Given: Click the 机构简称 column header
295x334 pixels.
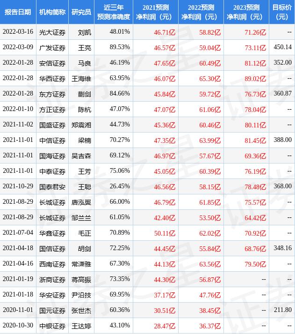Looking at the screenshot, I should click(52, 12).
